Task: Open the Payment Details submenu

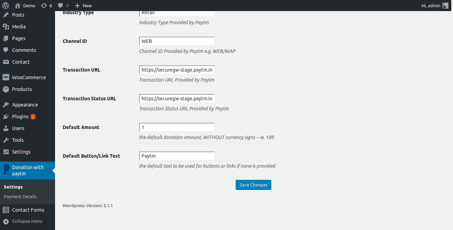Action: coord(20,196)
